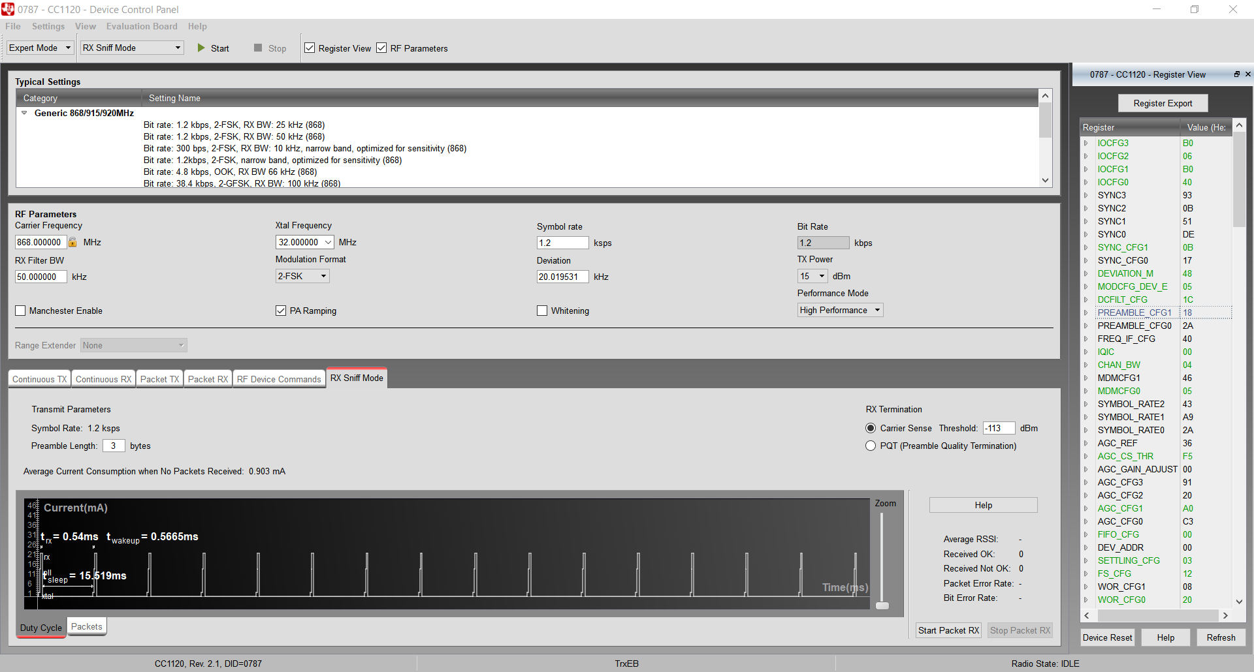The width and height of the screenshot is (1254, 672).
Task: Adjust the graph Zoom slider handle
Action: [882, 605]
